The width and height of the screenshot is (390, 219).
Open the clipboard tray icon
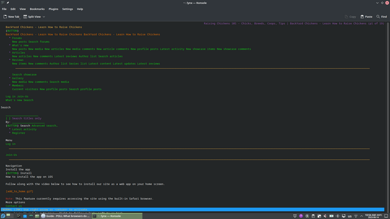click(x=313, y=216)
